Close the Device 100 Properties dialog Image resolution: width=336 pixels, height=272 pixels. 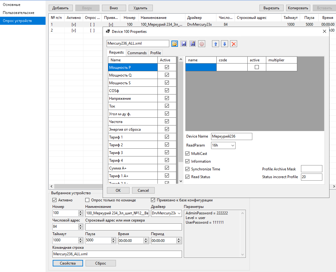tap(325, 32)
